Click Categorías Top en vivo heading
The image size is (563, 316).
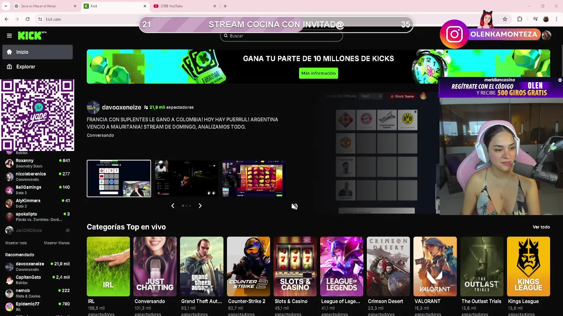(126, 227)
